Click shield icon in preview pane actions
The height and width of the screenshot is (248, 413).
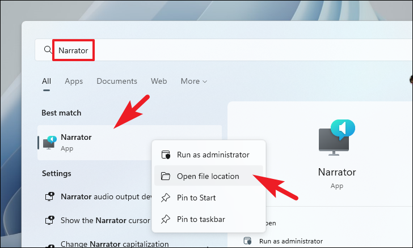(x=247, y=241)
